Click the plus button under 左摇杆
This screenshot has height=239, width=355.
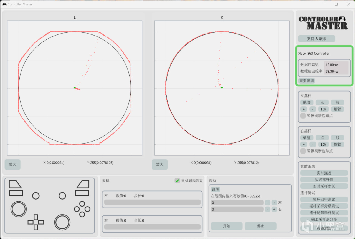click(304, 109)
